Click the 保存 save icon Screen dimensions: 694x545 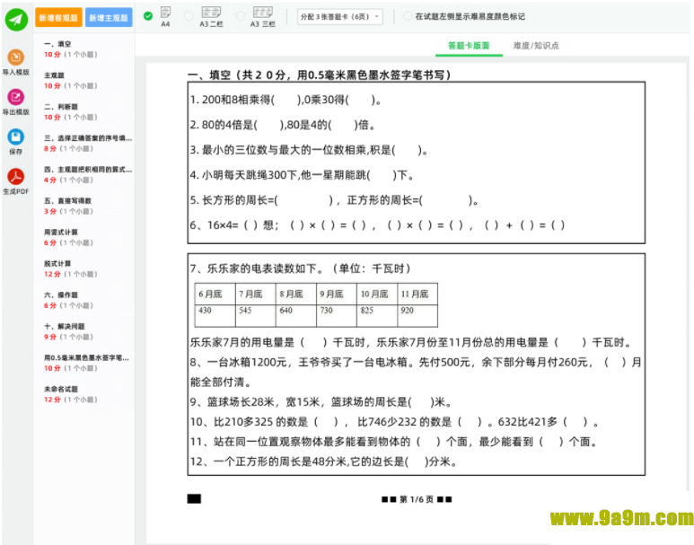click(x=15, y=136)
